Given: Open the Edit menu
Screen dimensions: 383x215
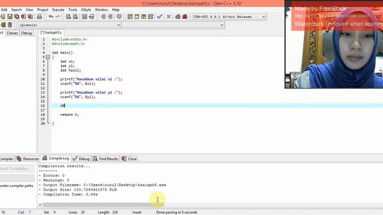Looking at the screenshot, I should click(4, 10).
